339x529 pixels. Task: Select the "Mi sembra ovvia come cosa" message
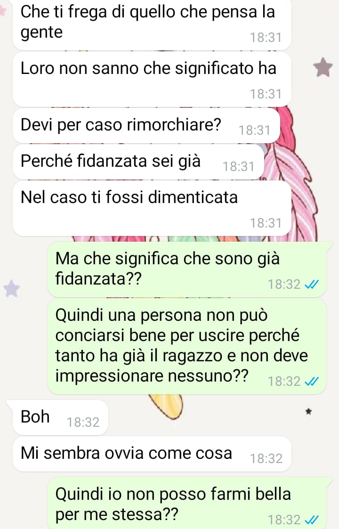[152, 454]
